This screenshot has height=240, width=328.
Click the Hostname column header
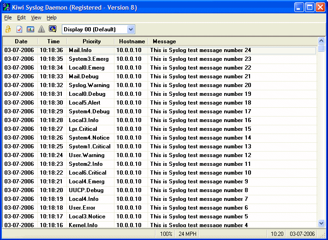coord(131,41)
